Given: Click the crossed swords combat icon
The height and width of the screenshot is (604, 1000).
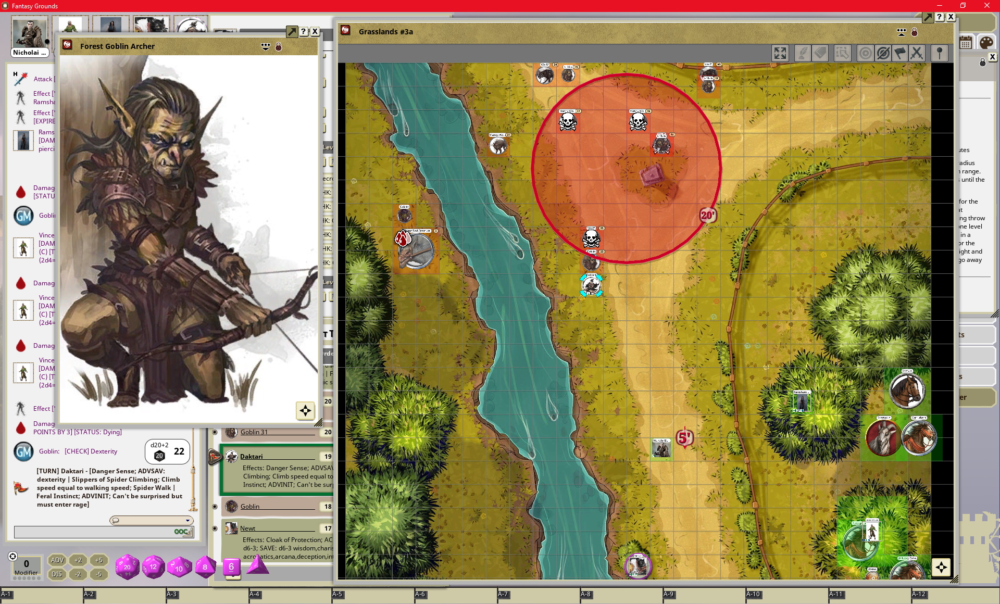Looking at the screenshot, I should tap(917, 53).
